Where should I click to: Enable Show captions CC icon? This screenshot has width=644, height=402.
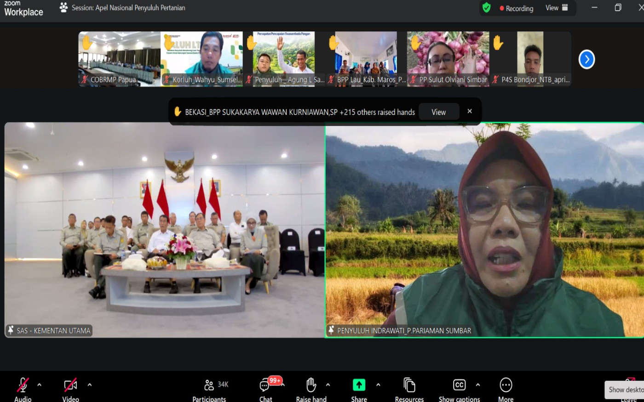pos(459,385)
